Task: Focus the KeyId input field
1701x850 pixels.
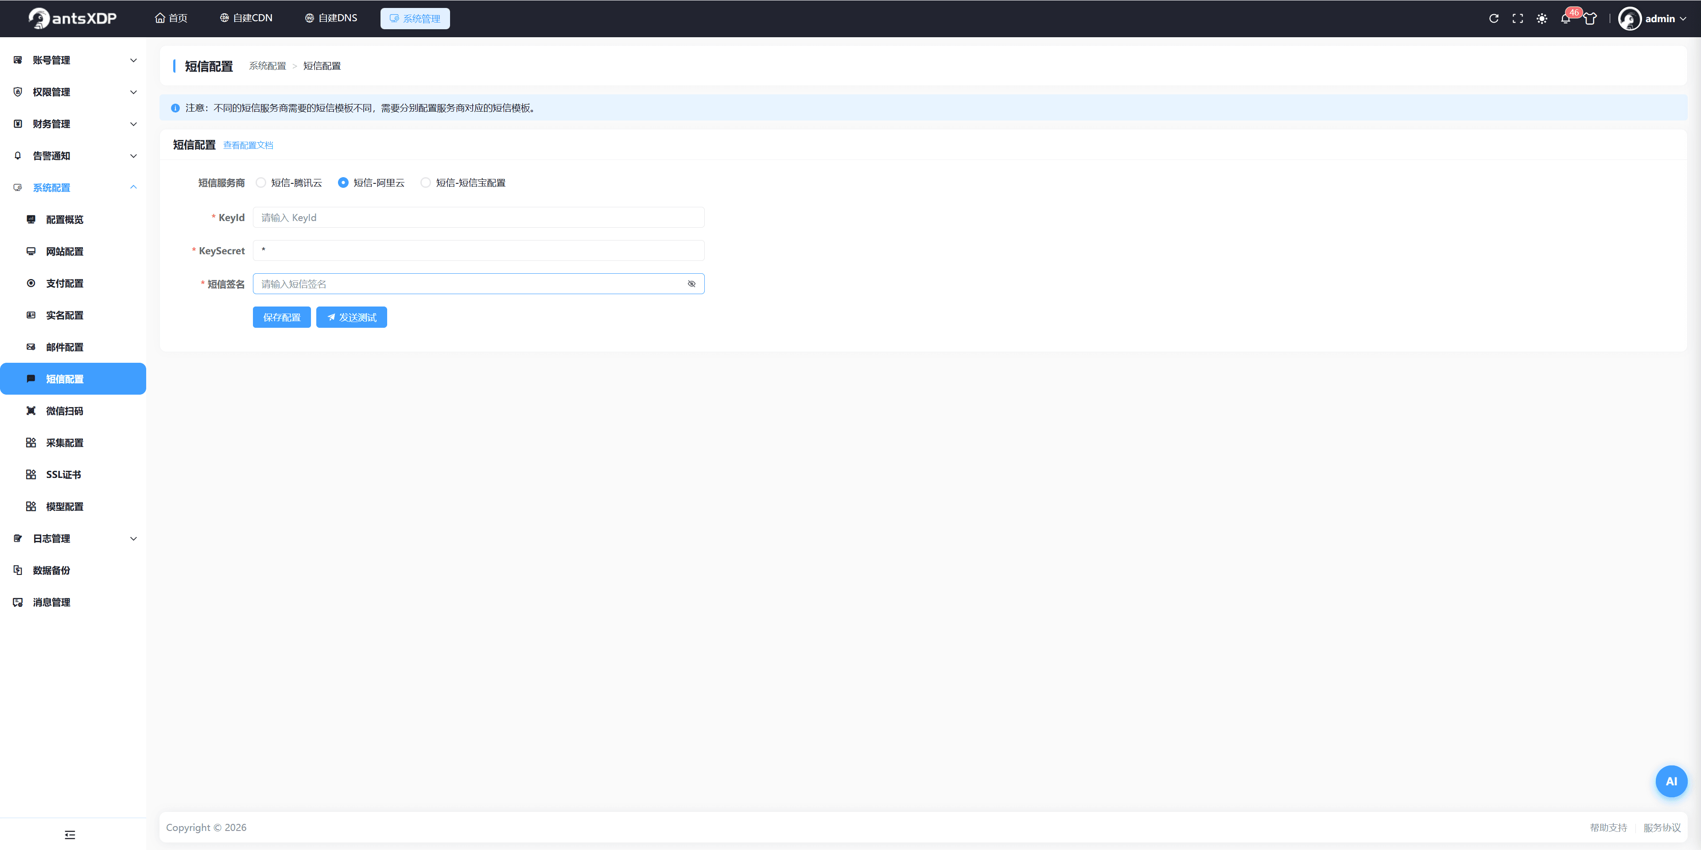Action: point(478,217)
